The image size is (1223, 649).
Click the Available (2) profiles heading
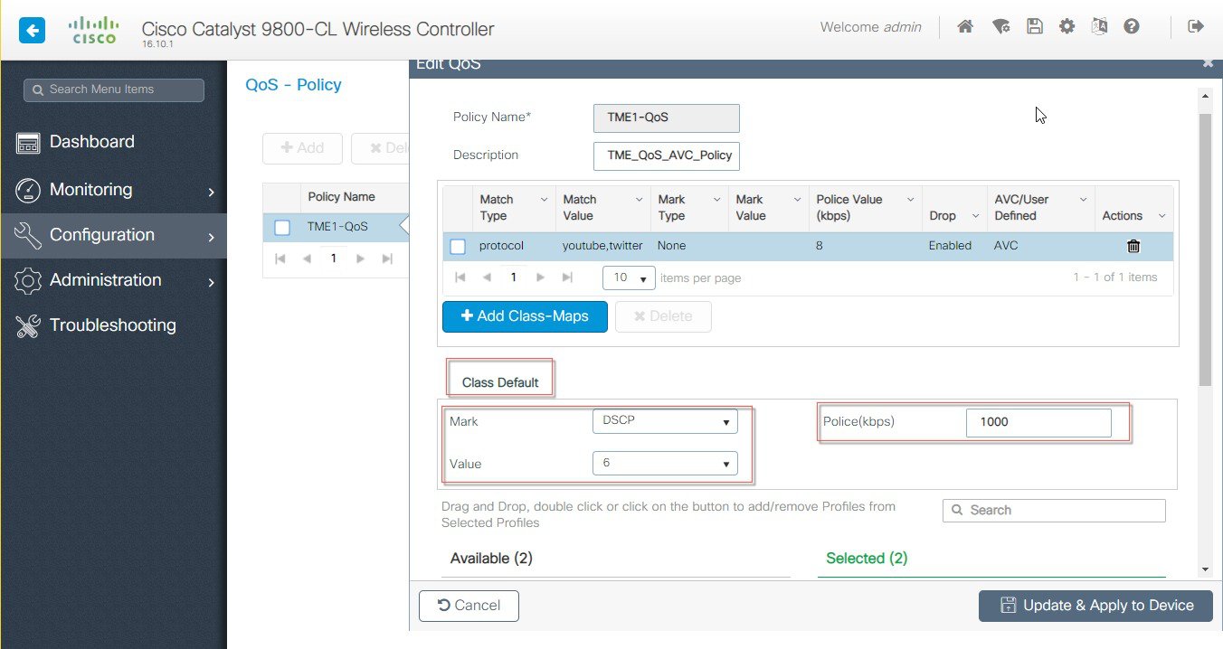pyautogui.click(x=491, y=559)
